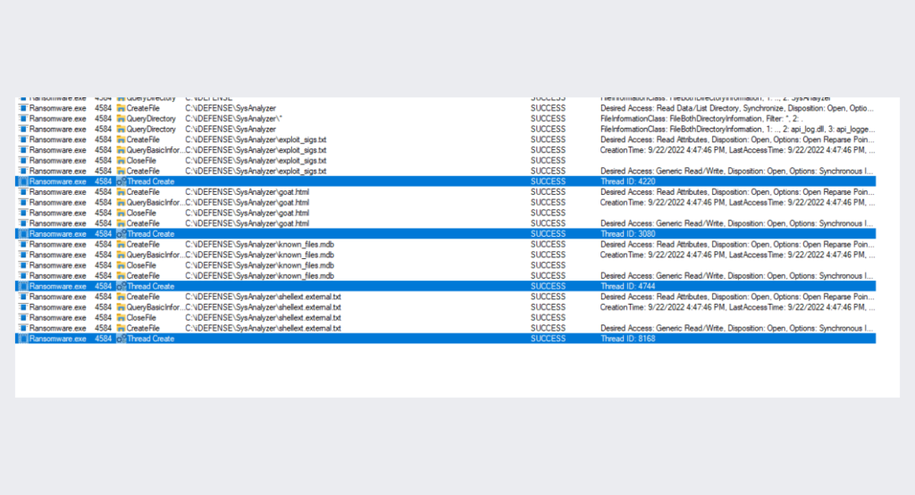Viewport: 915px width, 495px height.
Task: Click Generic Read/Write detail for goat.html
Action: (737, 223)
